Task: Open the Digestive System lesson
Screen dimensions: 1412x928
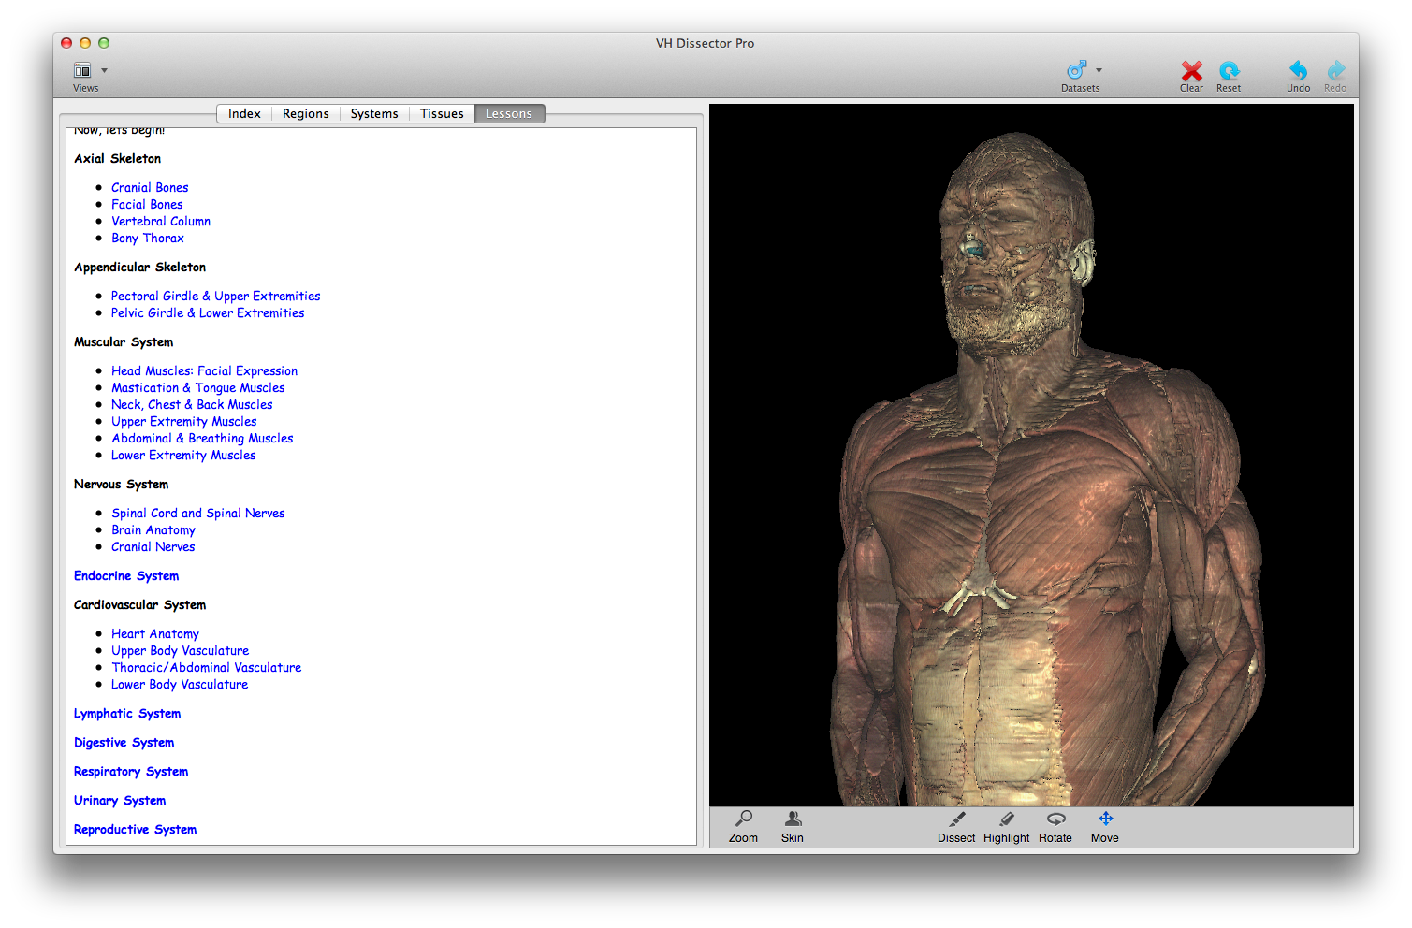Action: (x=124, y=742)
